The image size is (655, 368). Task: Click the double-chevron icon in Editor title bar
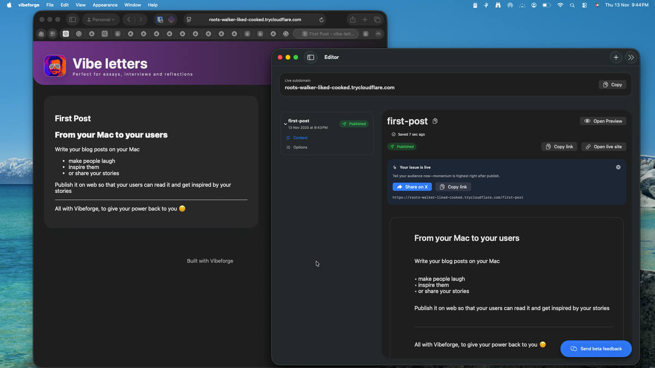(x=631, y=57)
